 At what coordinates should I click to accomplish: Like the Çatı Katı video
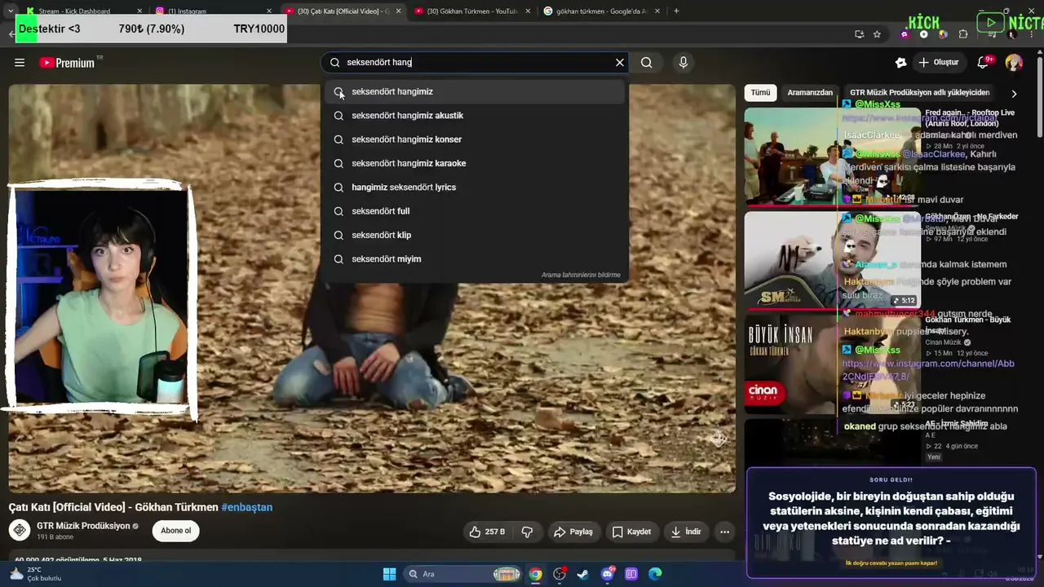point(486,532)
